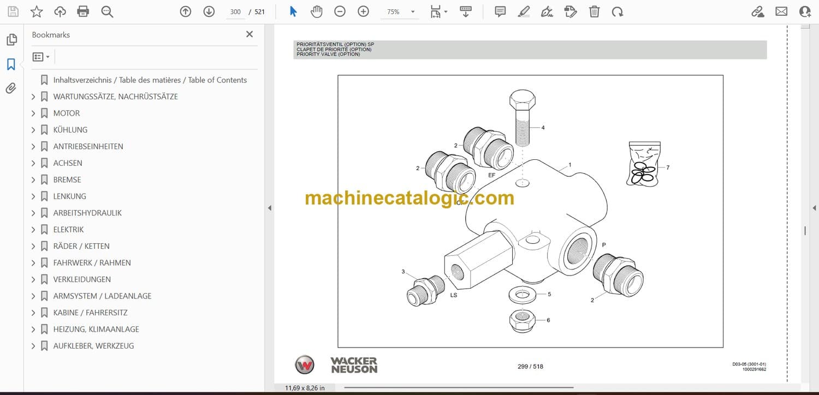The width and height of the screenshot is (819, 395).
Task: Select the Highlight text pen tool
Action: pyautogui.click(x=523, y=11)
